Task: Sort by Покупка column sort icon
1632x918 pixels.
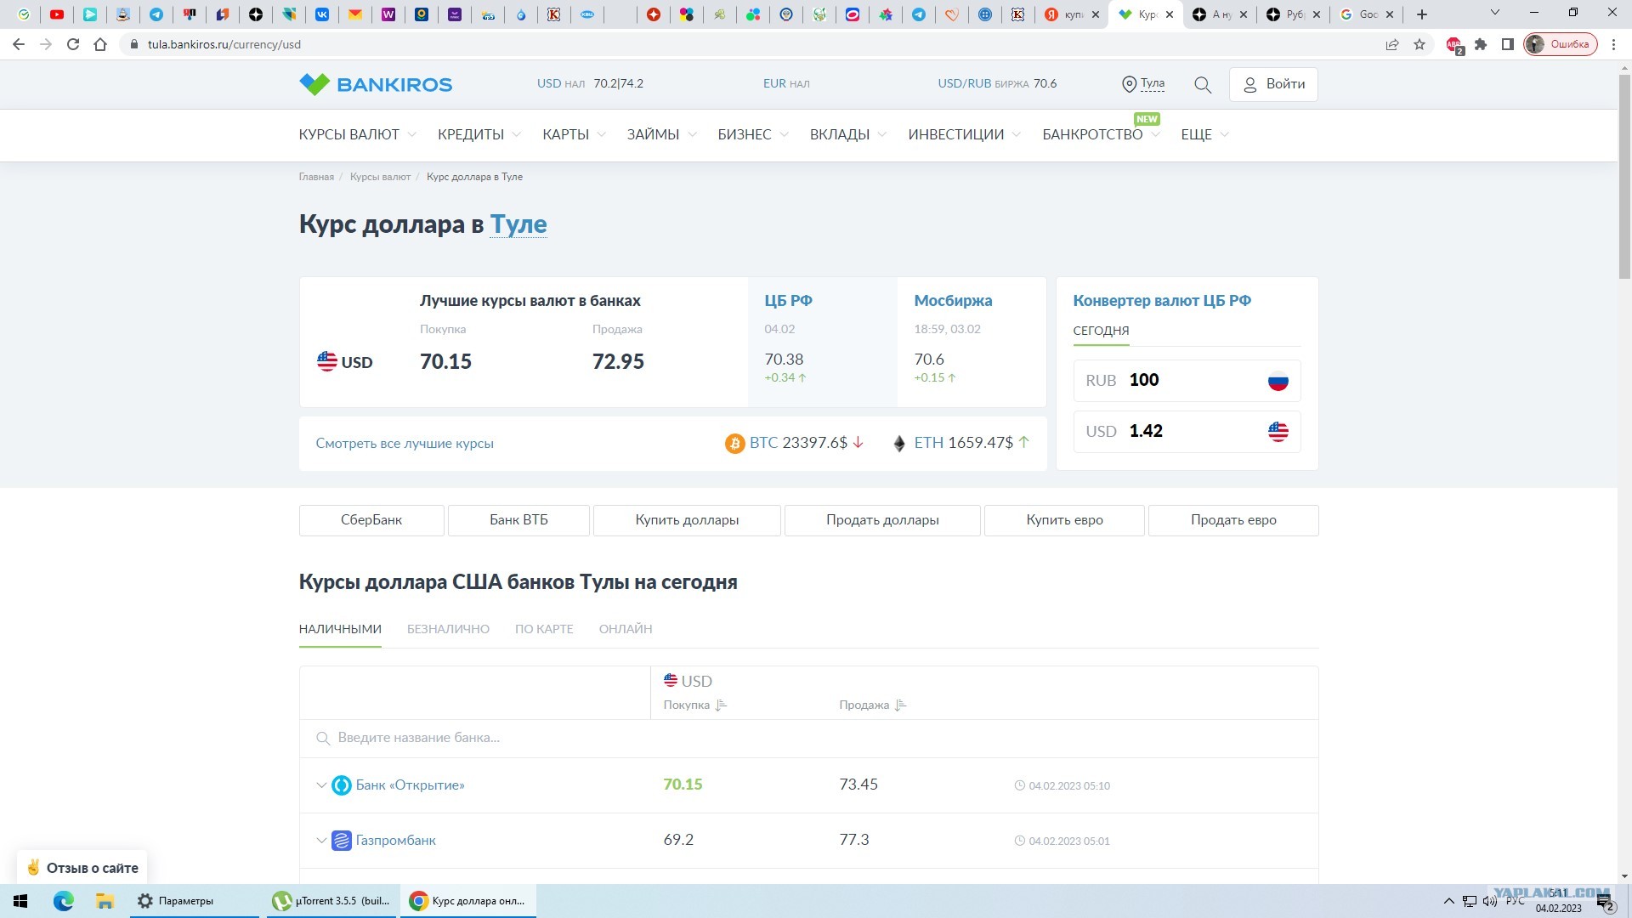Action: point(722,705)
